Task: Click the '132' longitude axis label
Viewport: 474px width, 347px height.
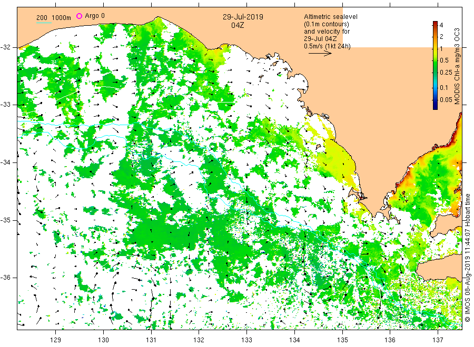Action: tap(199, 340)
